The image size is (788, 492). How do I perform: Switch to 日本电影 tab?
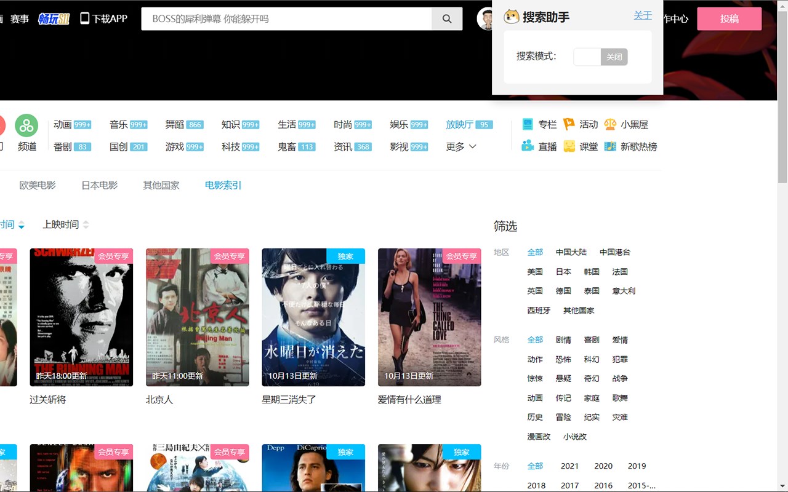point(99,185)
